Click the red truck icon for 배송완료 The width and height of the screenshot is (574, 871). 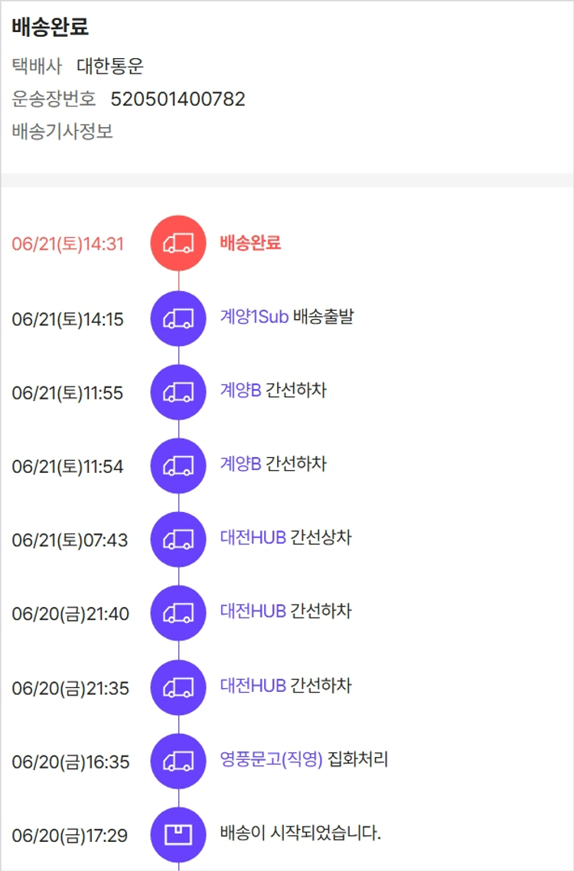(x=178, y=243)
